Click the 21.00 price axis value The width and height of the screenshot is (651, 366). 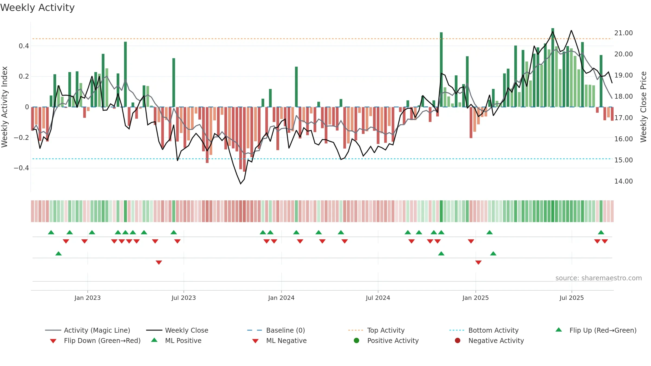click(x=624, y=33)
